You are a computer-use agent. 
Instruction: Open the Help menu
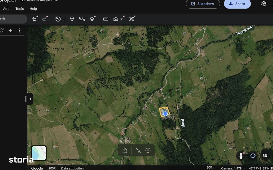point(33,9)
